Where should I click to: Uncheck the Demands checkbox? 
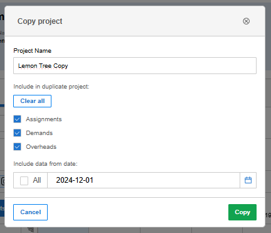tap(17, 133)
